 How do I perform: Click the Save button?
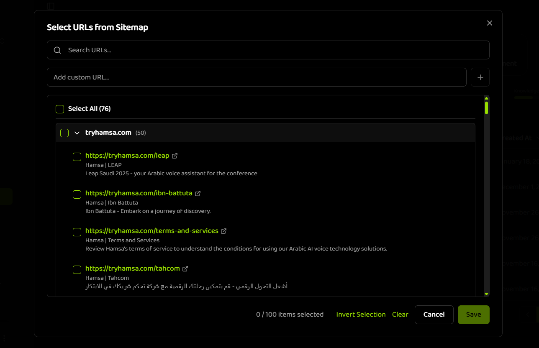click(473, 314)
